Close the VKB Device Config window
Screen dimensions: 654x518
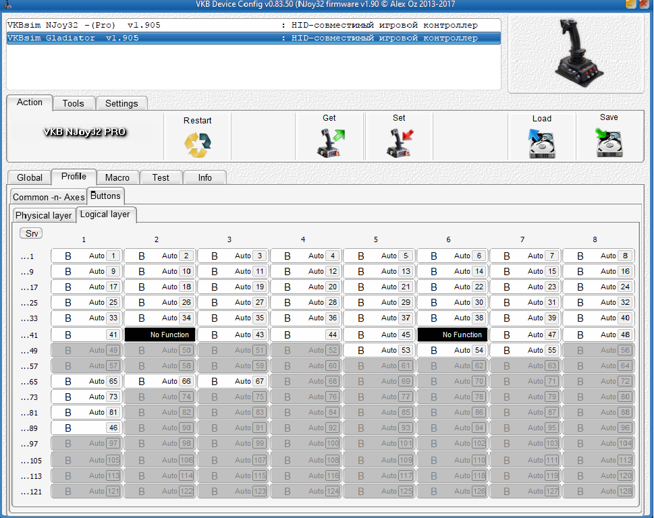[644, 4]
